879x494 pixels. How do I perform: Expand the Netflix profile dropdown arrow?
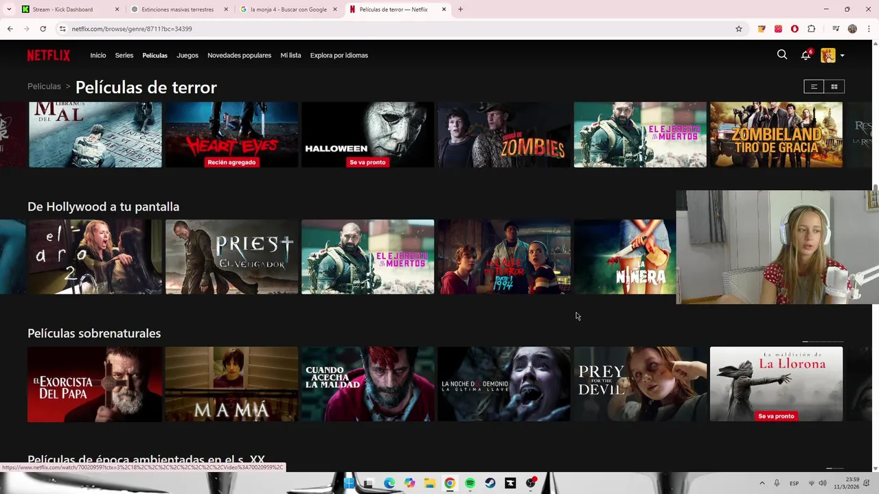click(842, 56)
